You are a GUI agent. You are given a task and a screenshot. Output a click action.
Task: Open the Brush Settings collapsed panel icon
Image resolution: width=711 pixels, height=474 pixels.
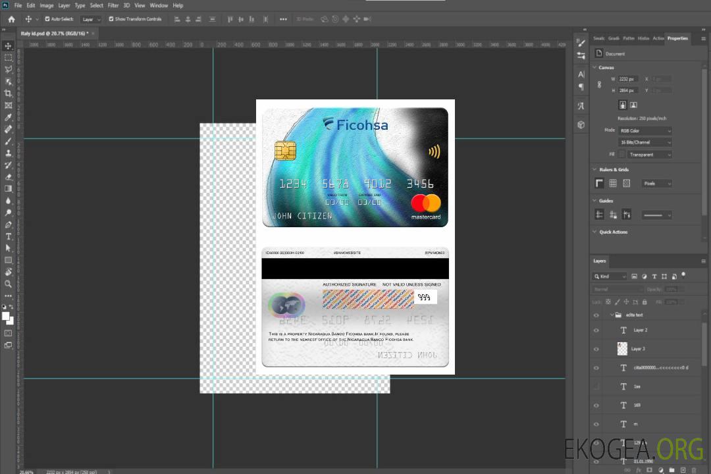tap(581, 43)
